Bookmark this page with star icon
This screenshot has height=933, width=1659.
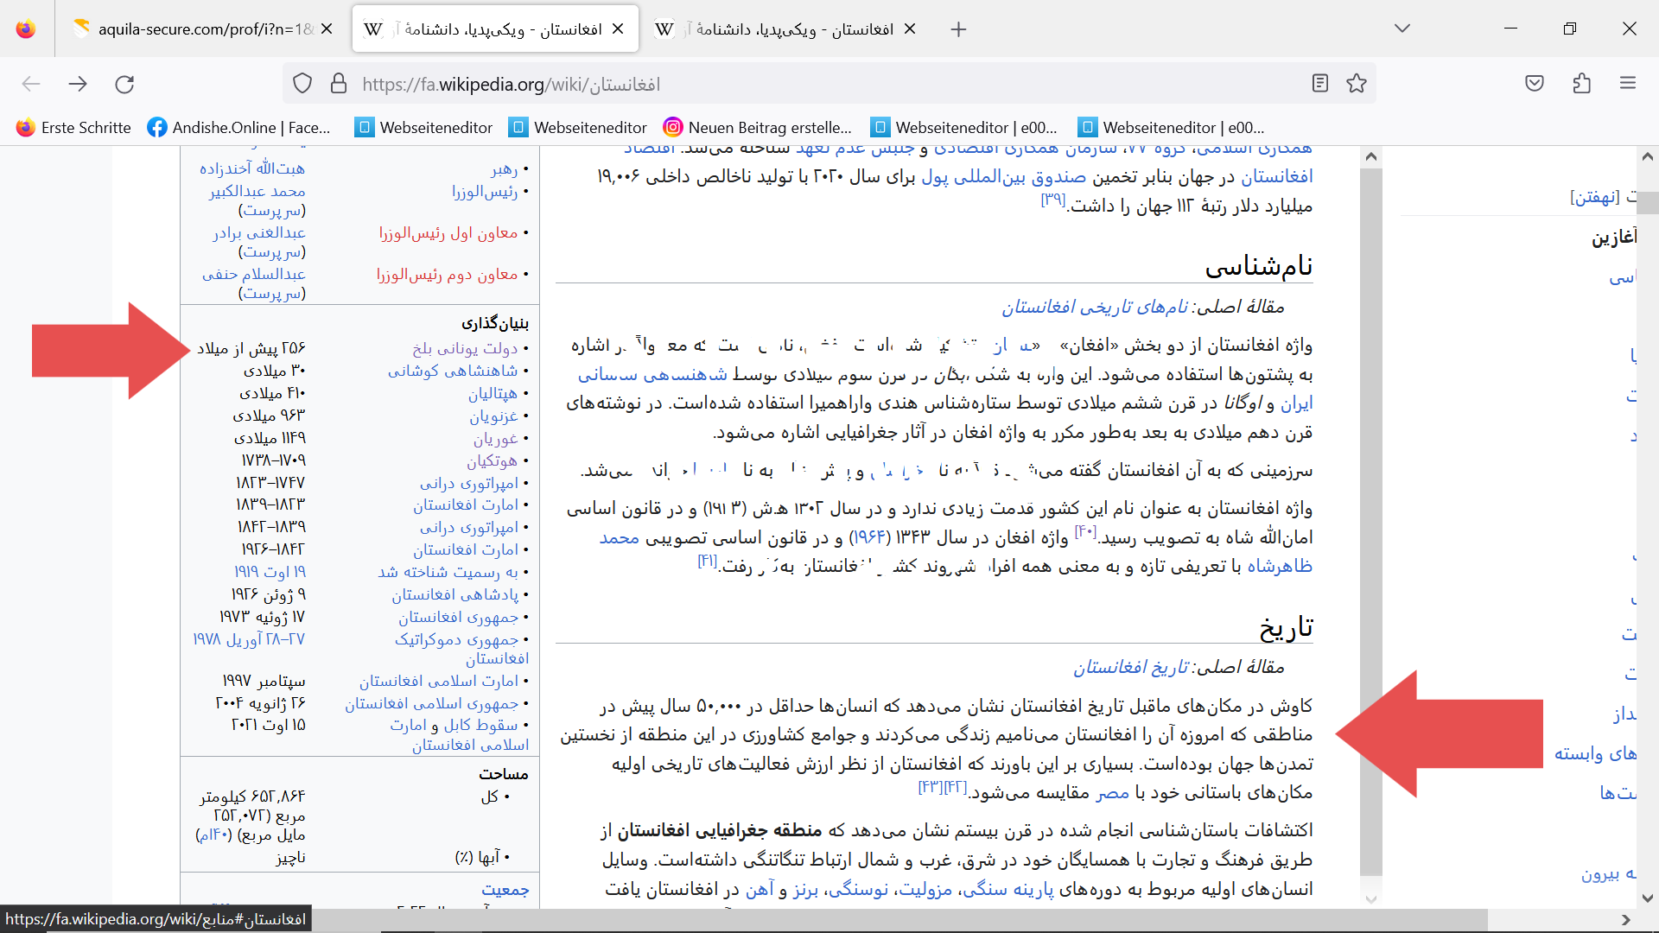[x=1357, y=84]
